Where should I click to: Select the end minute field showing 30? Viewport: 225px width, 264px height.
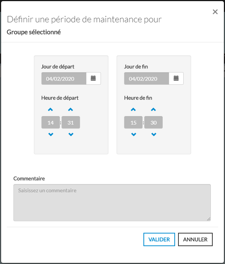coord(153,122)
